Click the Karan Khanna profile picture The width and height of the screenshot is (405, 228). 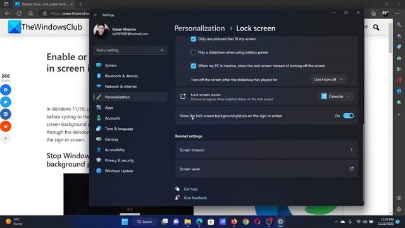point(101,31)
